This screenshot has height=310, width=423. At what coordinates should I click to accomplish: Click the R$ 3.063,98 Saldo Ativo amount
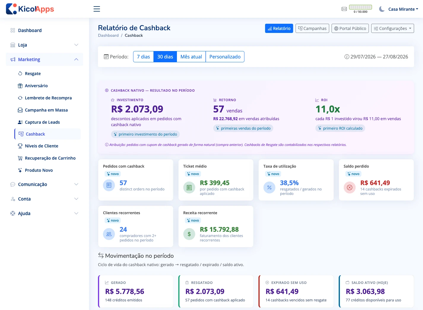tap(365, 291)
